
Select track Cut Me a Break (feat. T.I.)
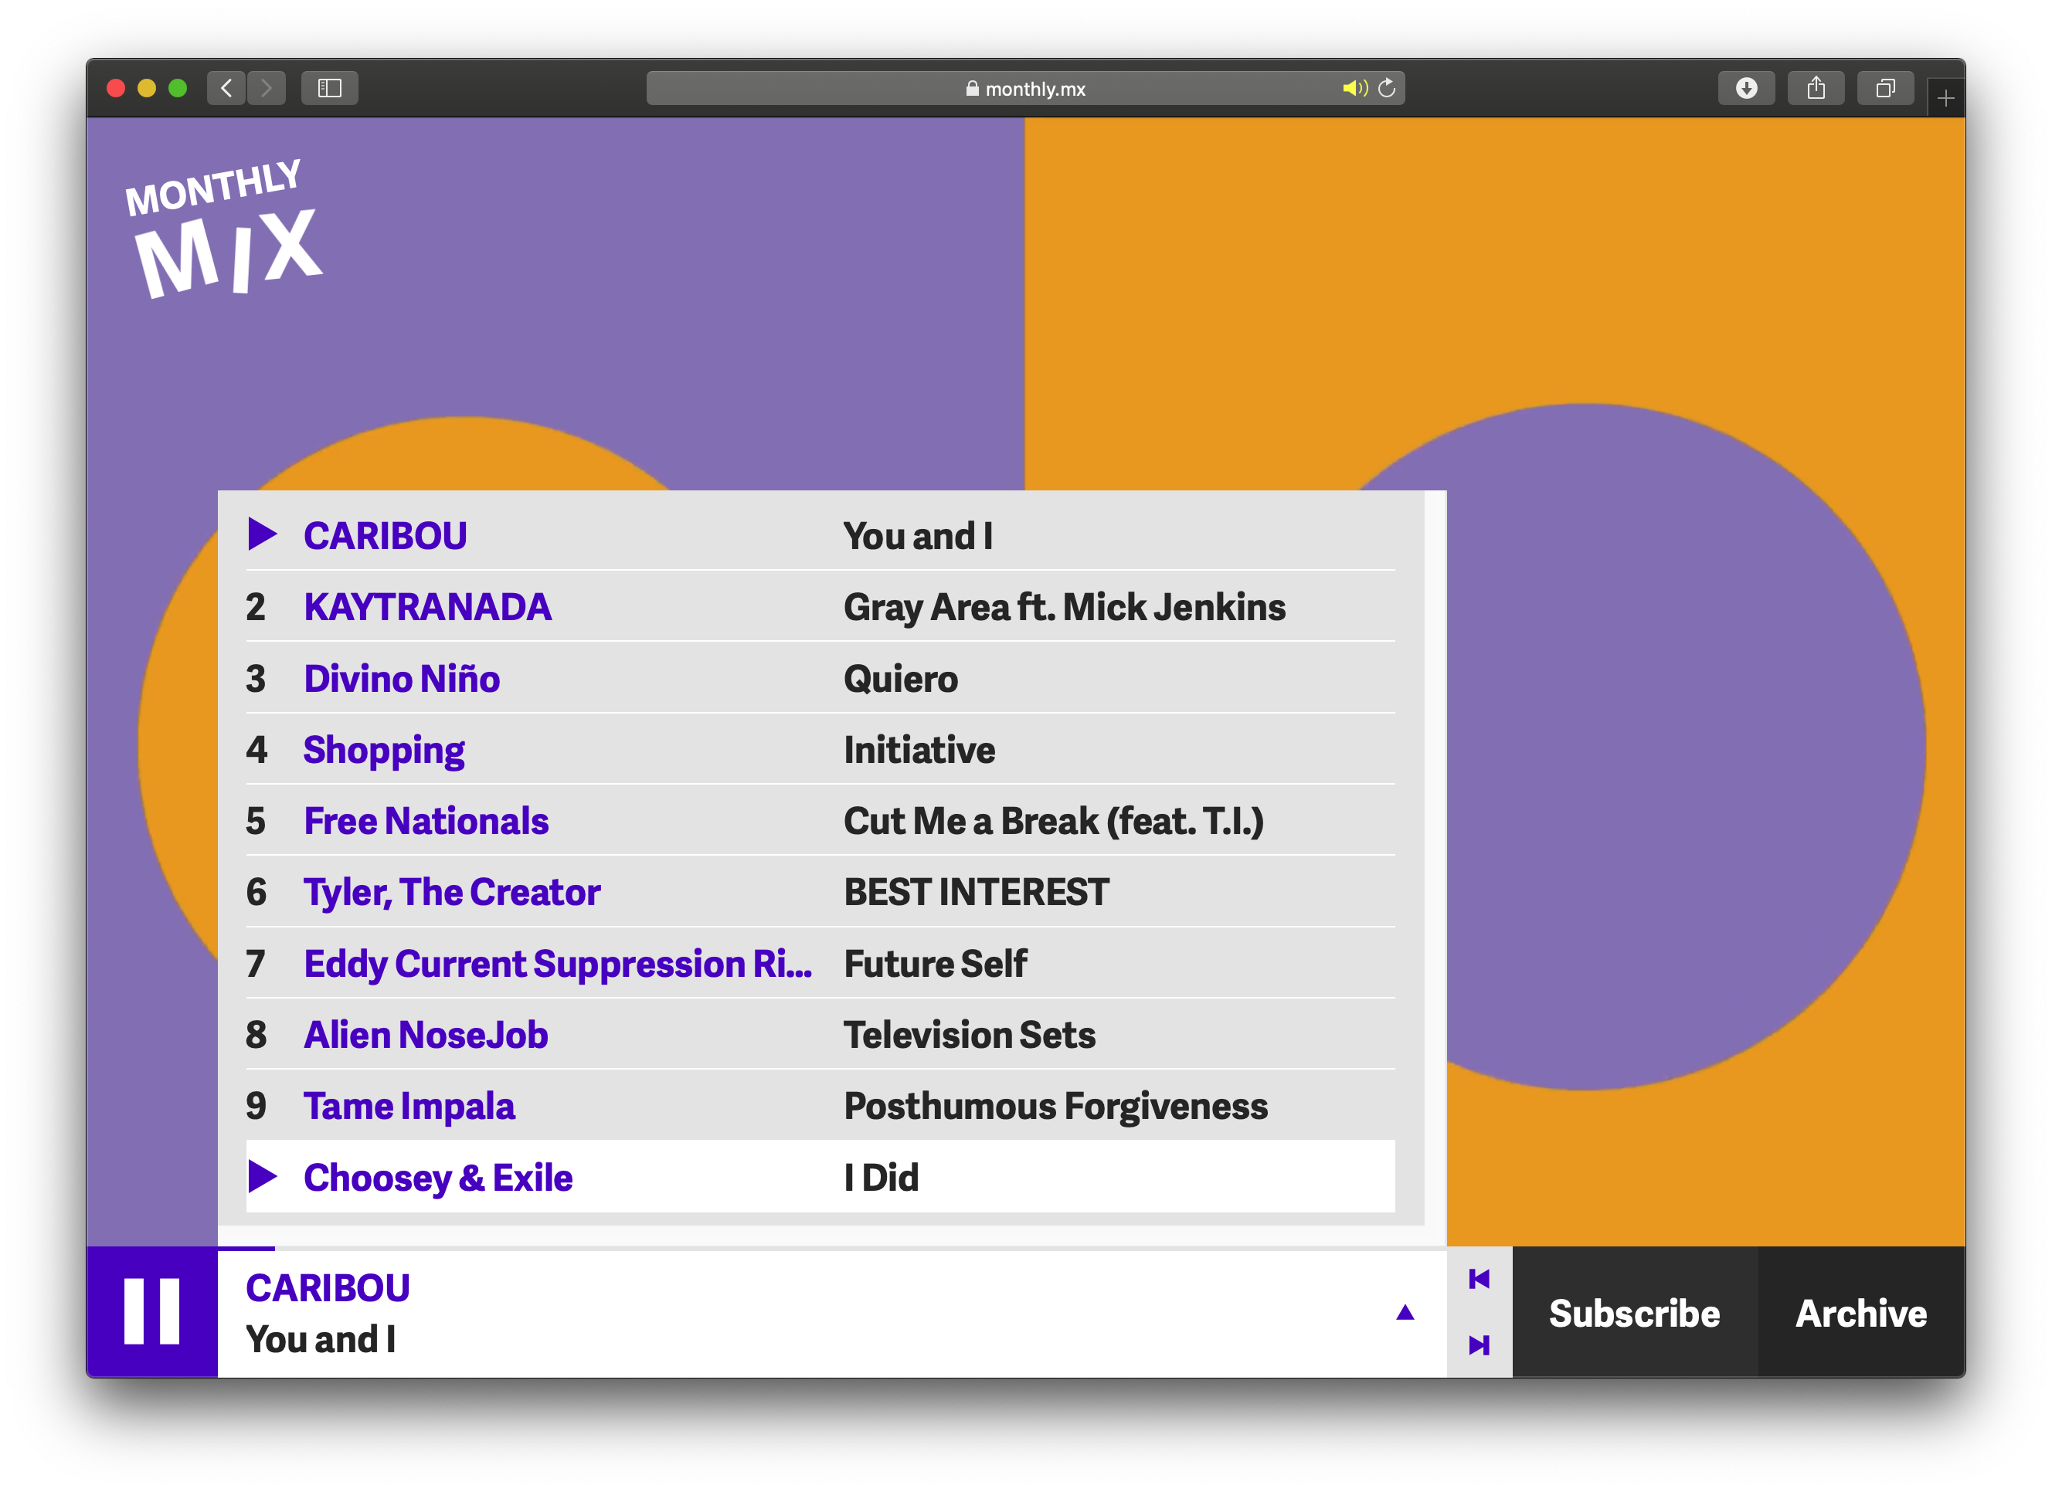(1053, 821)
